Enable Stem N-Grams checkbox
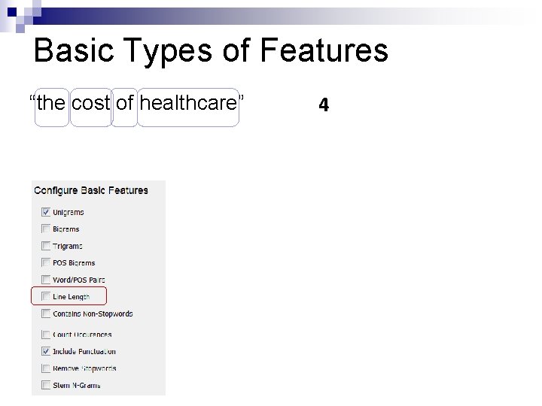542x406 pixels. point(46,385)
